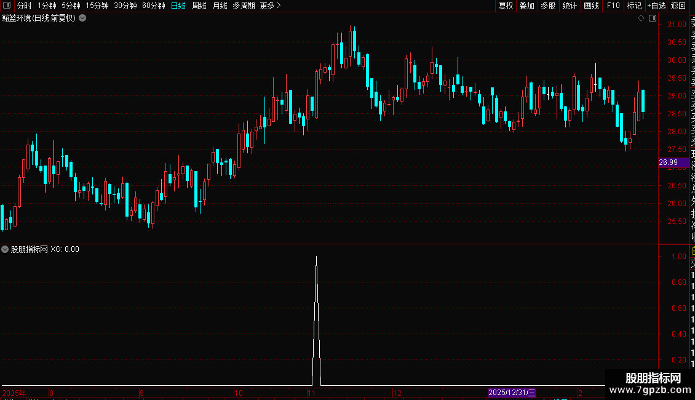Click the 2025年 label on time axis
Image resolution: width=695 pixels, height=400 pixels.
pyautogui.click(x=14, y=393)
